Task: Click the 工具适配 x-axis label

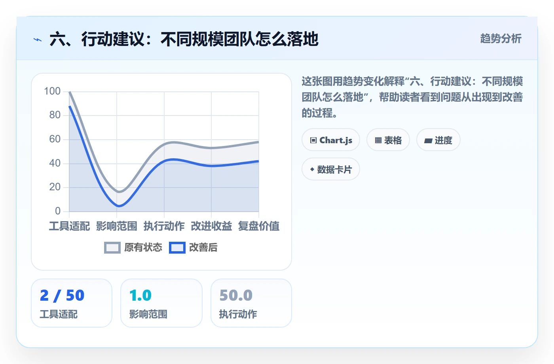Action: pyautogui.click(x=70, y=226)
